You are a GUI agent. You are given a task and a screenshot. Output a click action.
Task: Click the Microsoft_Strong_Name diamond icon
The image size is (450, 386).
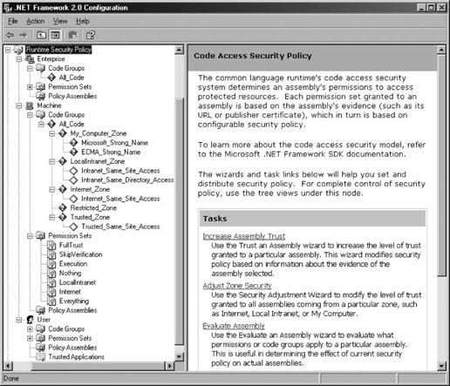click(x=73, y=143)
